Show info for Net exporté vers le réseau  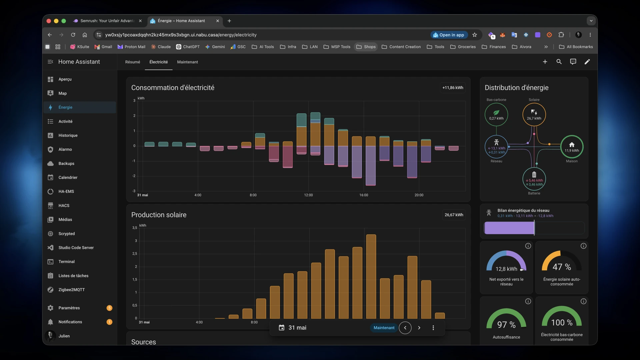[528, 246]
